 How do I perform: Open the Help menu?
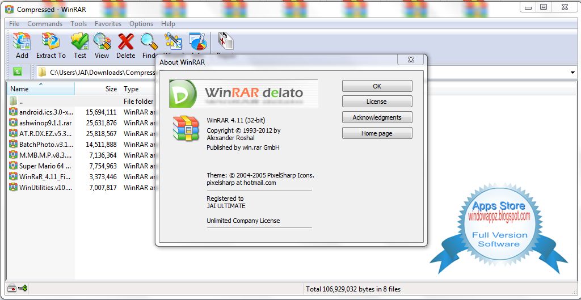coord(168,24)
